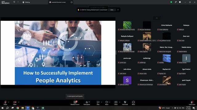This screenshot has height=110, width=197.
Task: Open Breakout rooms panel
Action: tap(75, 103)
